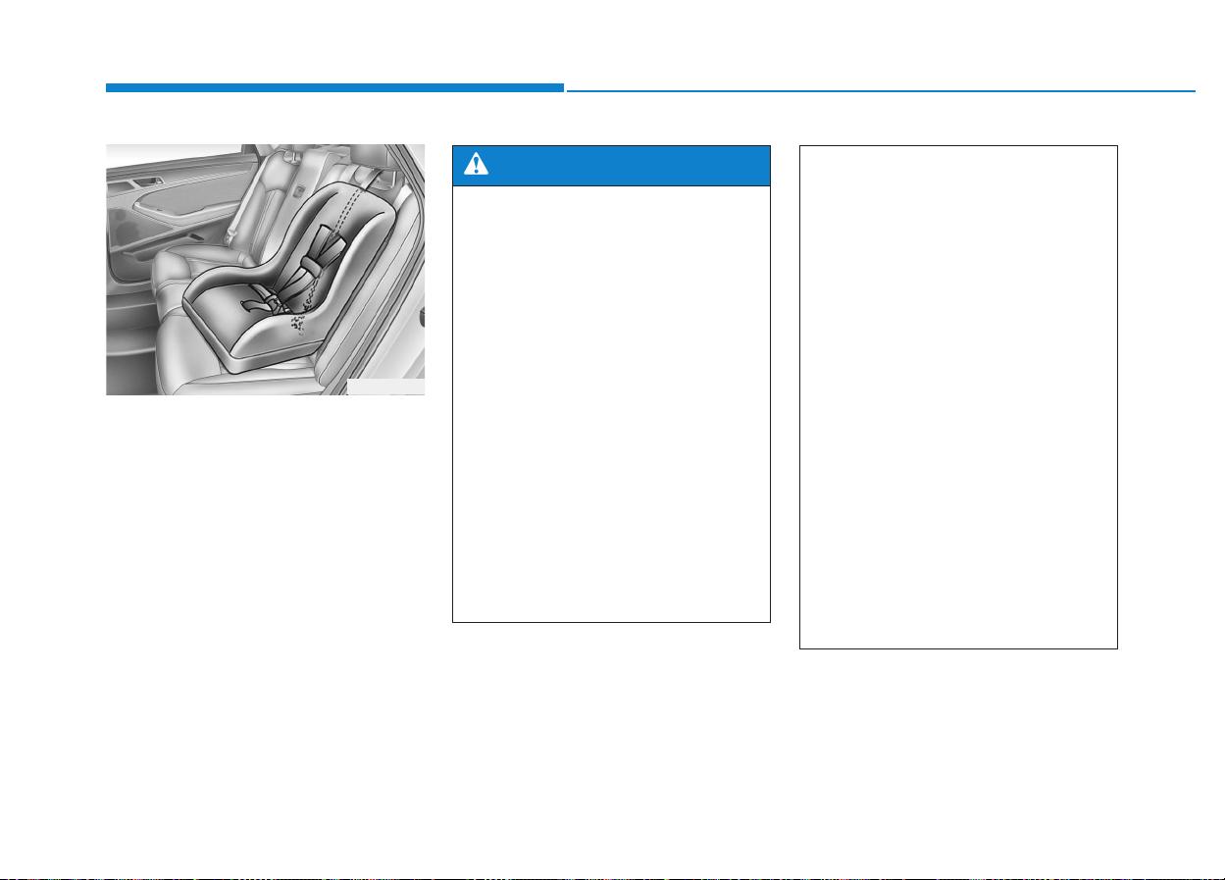Click the thin blue header line
Screen dimensions: 1225x880
coord(880,91)
